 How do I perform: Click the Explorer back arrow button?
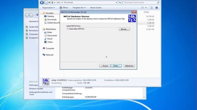tap(42, 2)
